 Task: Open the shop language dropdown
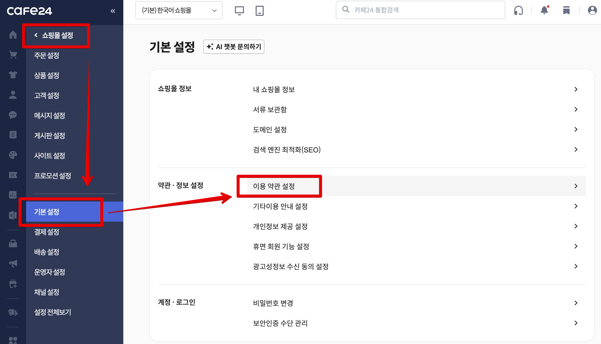(179, 10)
